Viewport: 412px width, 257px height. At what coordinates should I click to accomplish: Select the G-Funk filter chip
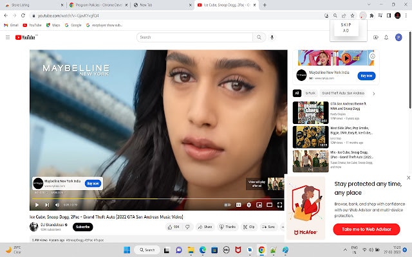[310, 93]
